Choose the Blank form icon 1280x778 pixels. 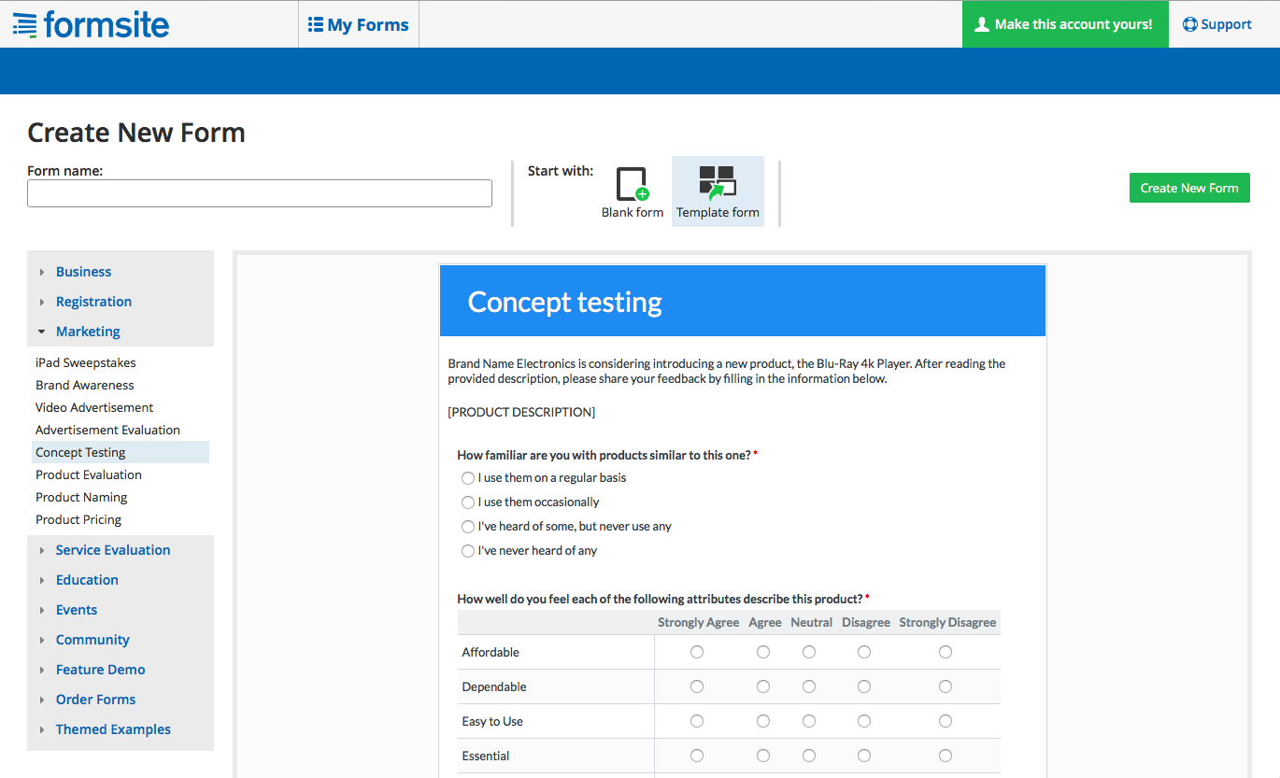pos(633,184)
